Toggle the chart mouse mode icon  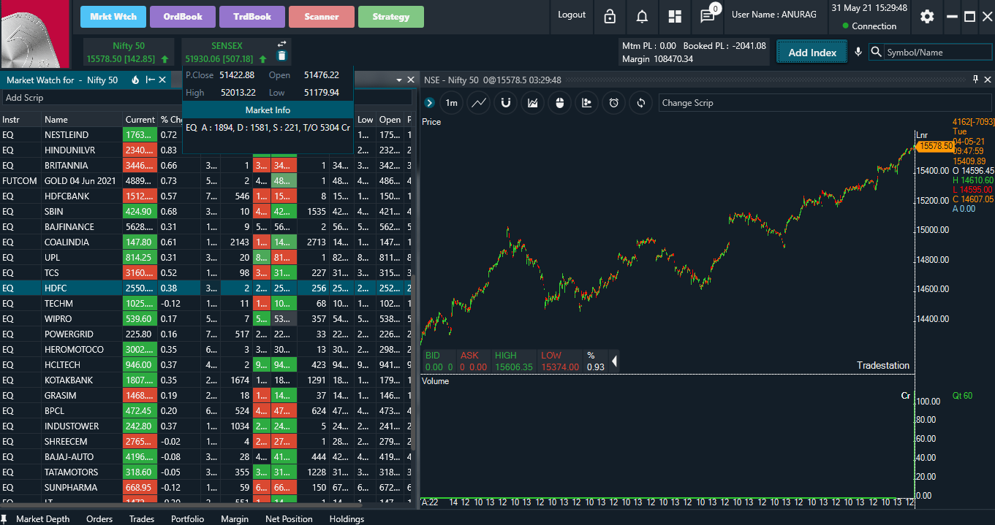click(560, 103)
